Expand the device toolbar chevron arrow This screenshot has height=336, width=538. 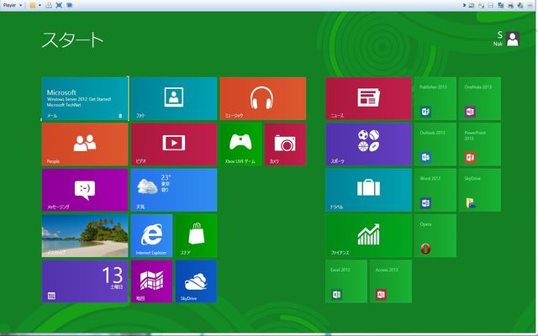point(464,5)
